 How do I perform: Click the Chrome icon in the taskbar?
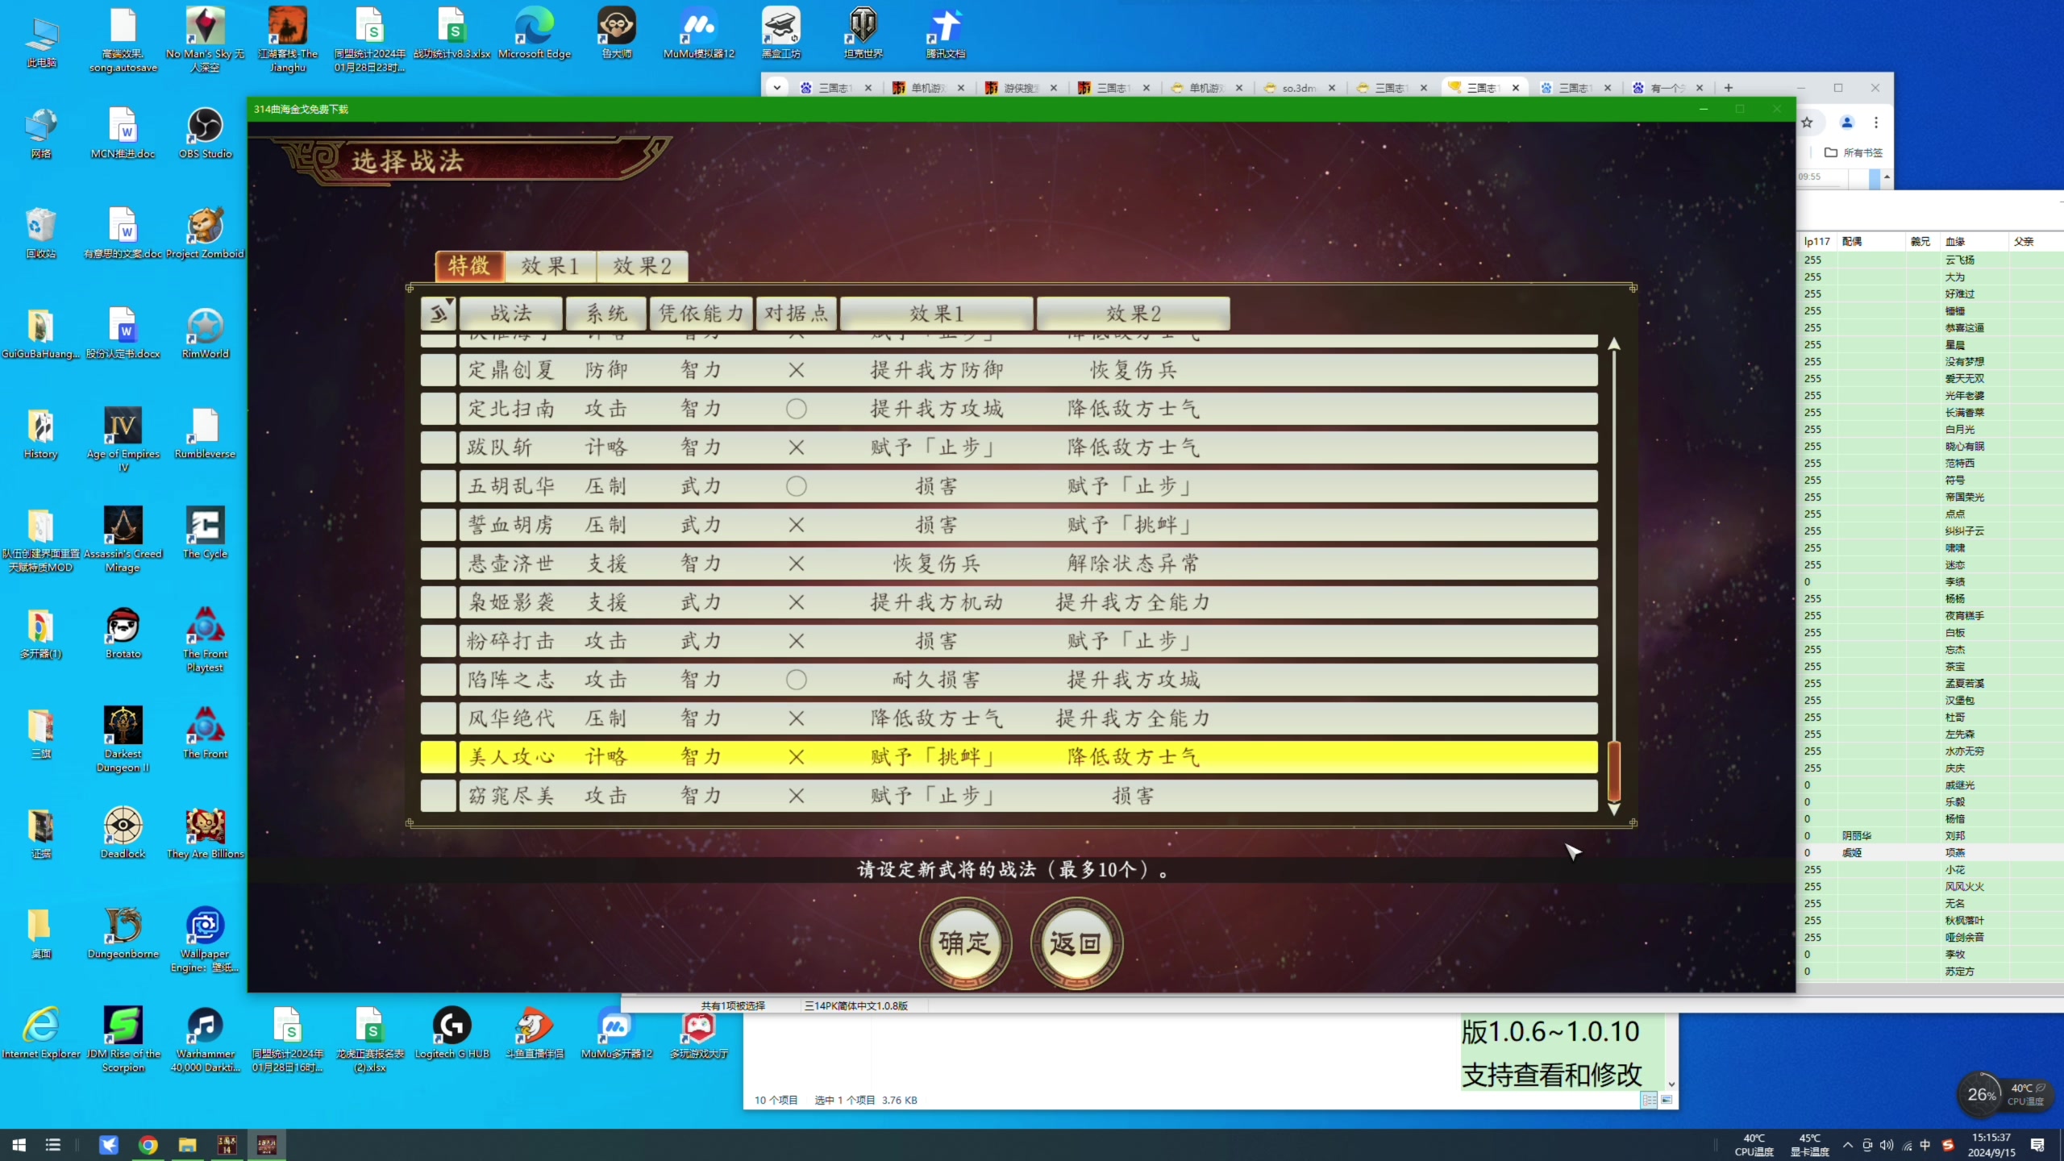(x=148, y=1145)
